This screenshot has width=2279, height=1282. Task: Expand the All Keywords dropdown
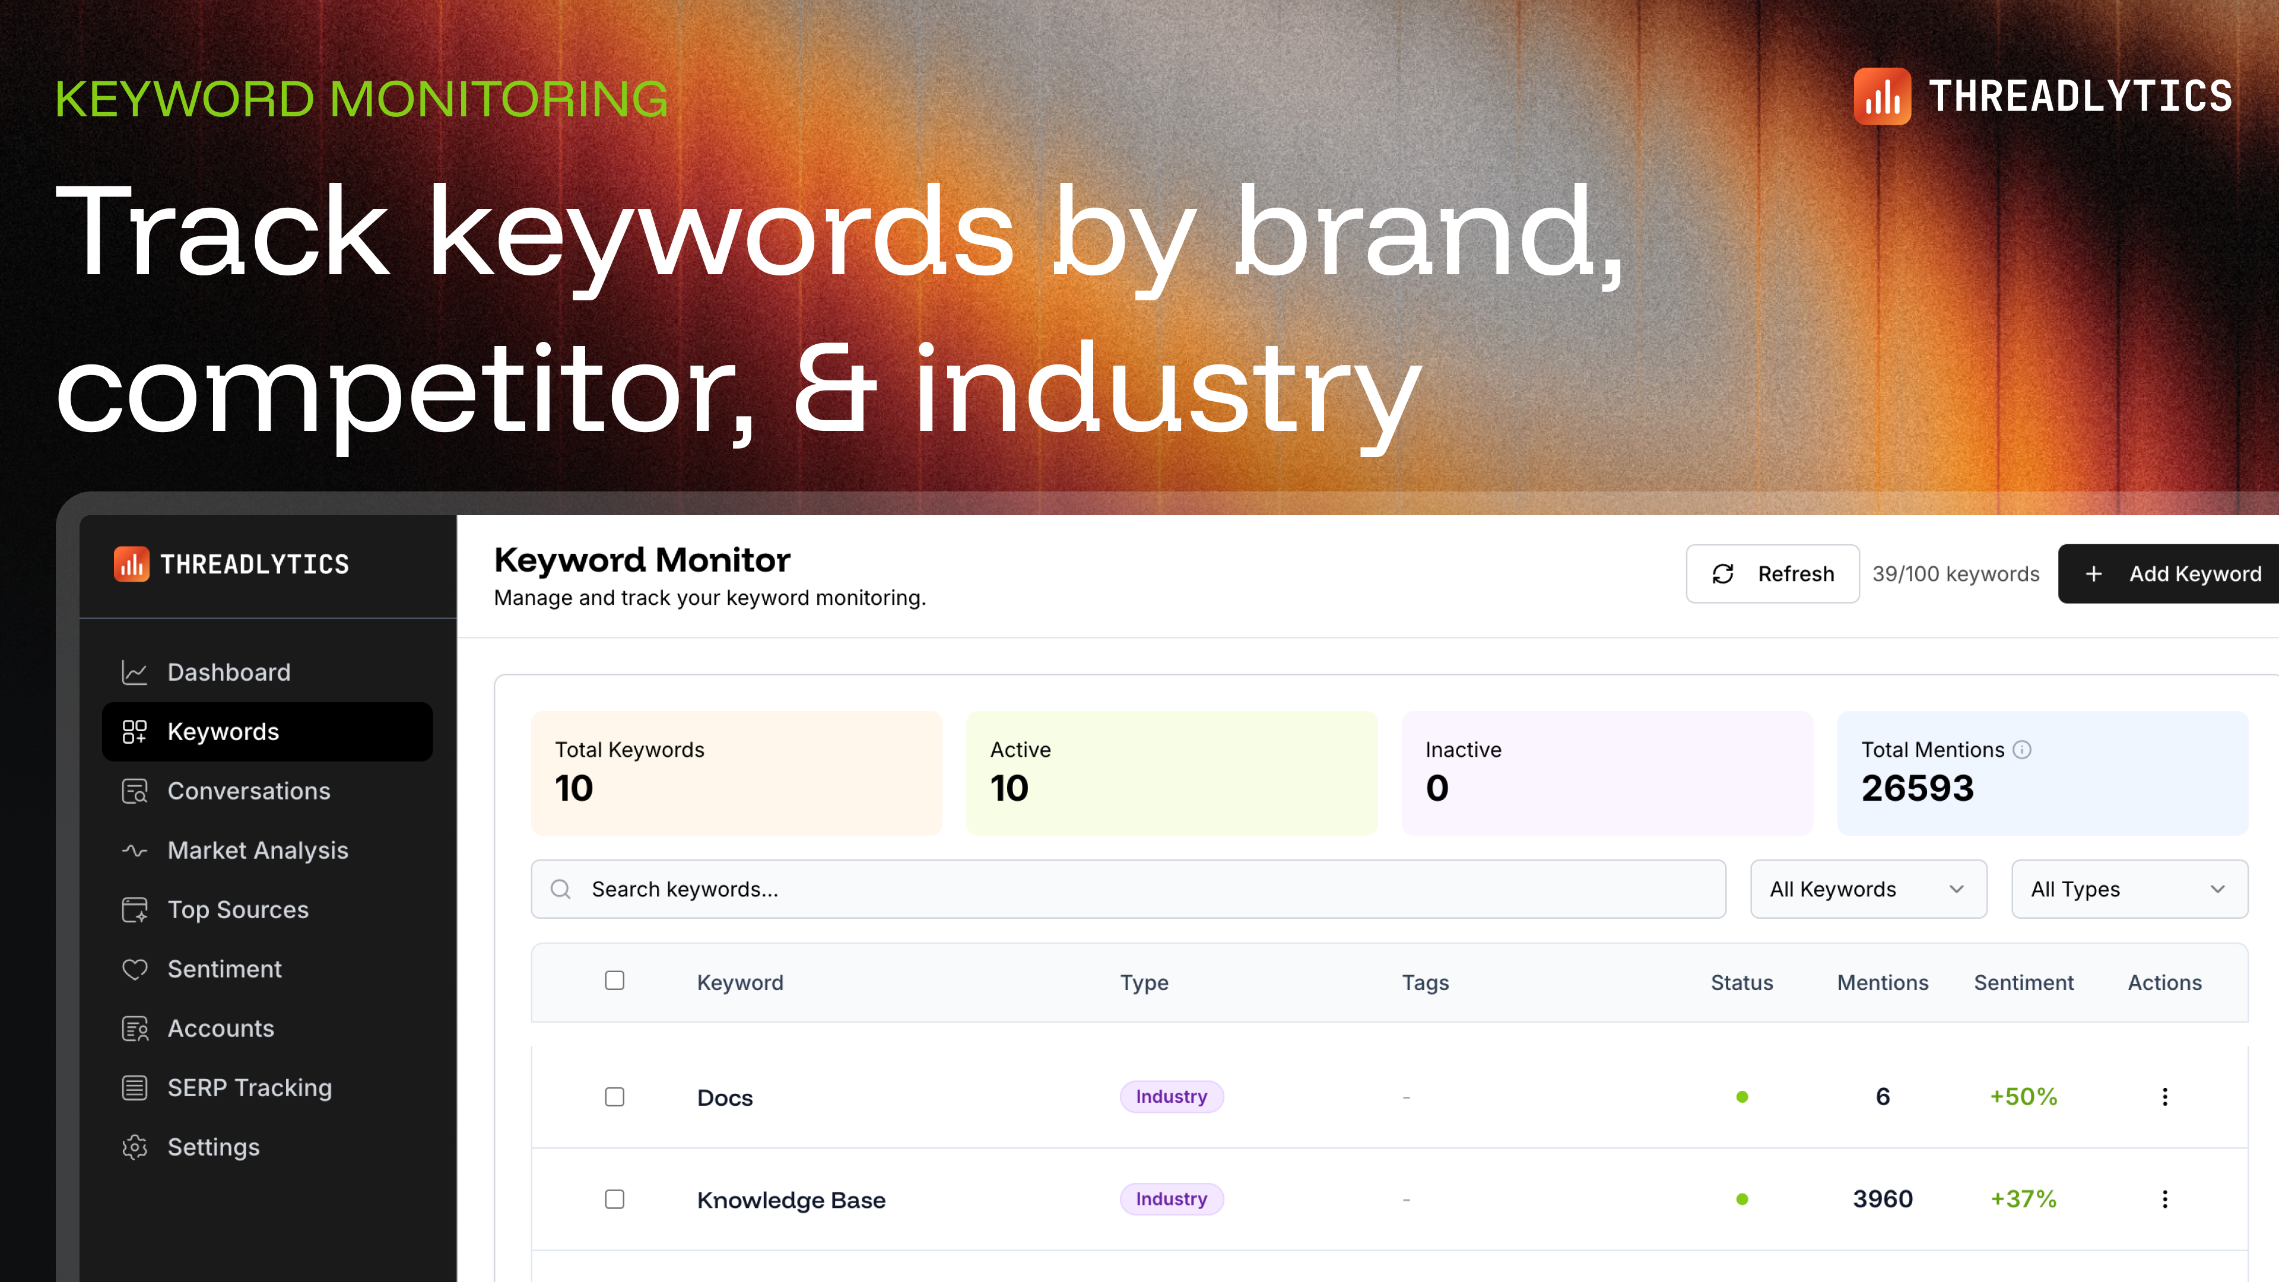(x=1868, y=889)
